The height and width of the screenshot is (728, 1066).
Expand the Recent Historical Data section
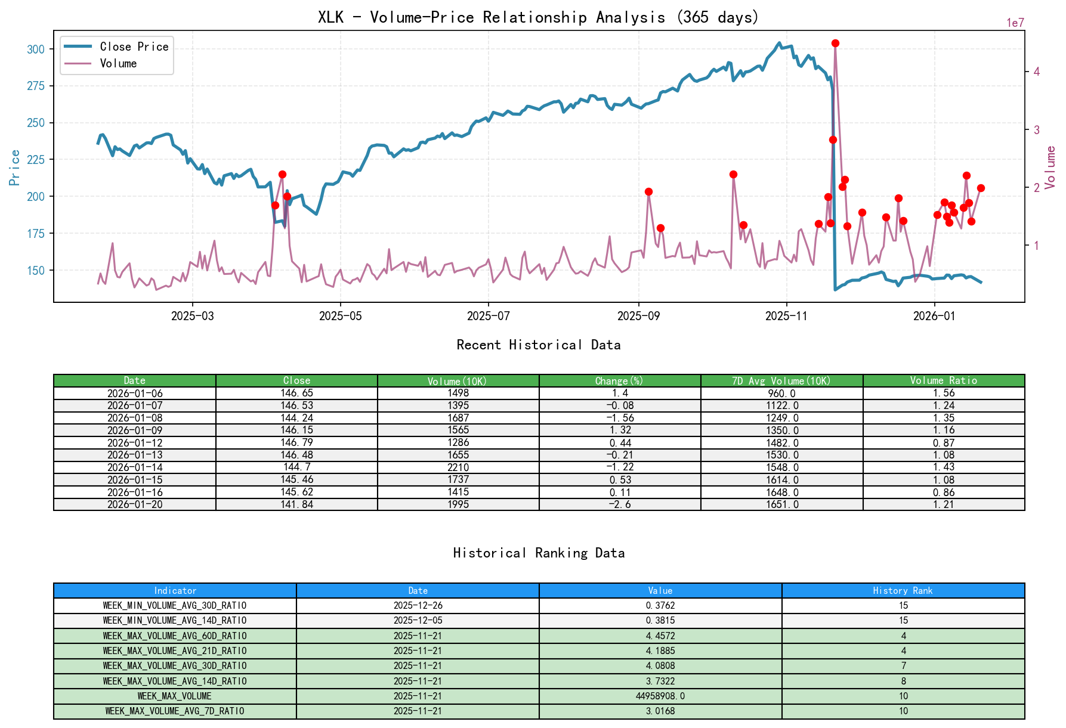(x=539, y=345)
